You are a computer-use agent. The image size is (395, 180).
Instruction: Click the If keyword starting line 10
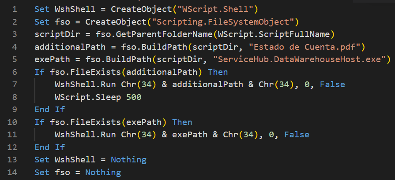click(40, 122)
